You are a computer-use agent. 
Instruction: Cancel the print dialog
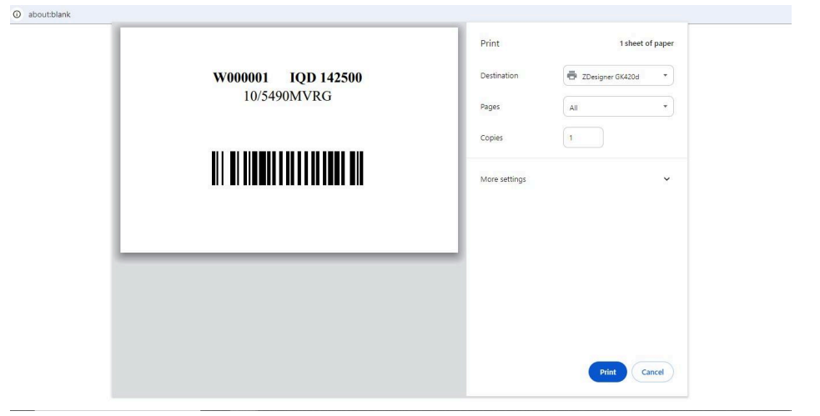[x=651, y=373]
